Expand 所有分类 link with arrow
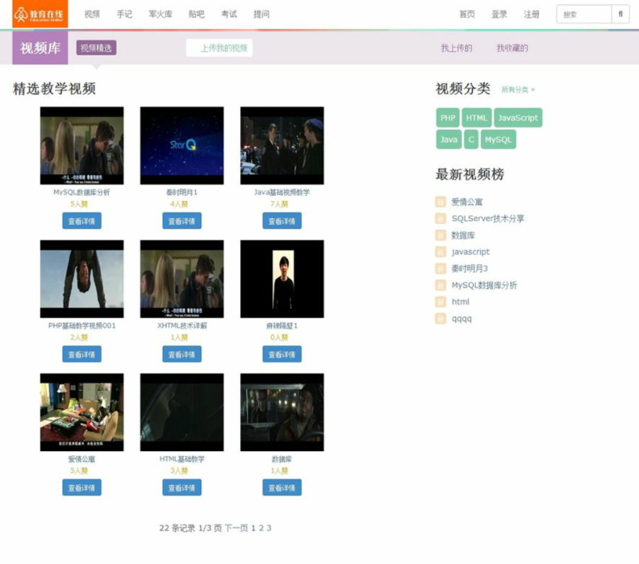This screenshot has height=564, width=639. 518,89
